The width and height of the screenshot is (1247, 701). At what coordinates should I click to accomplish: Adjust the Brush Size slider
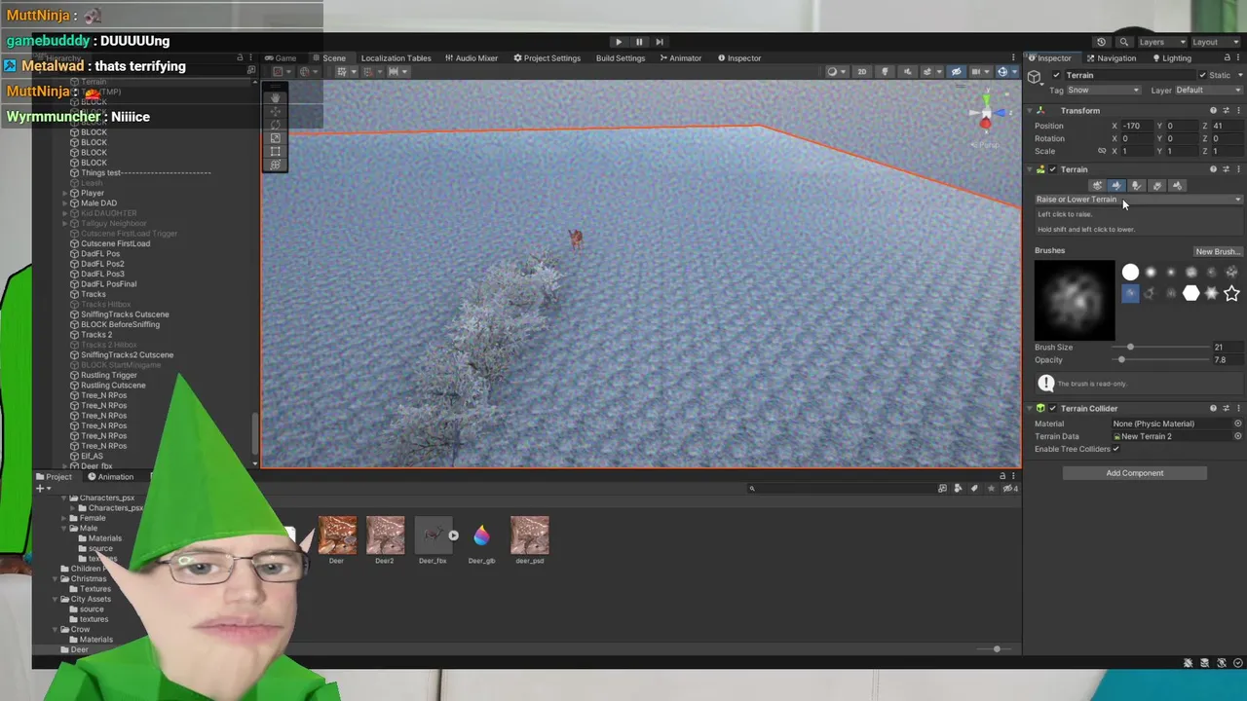1159,348
